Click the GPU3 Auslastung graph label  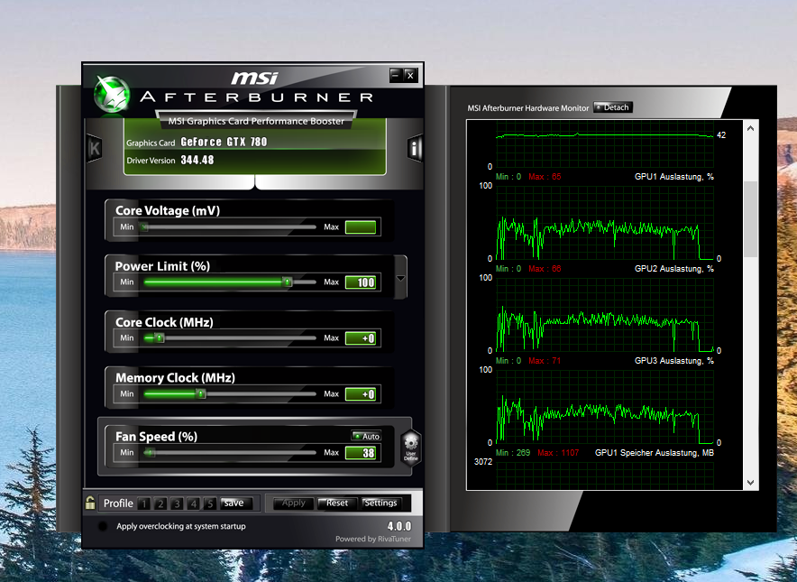click(x=674, y=361)
